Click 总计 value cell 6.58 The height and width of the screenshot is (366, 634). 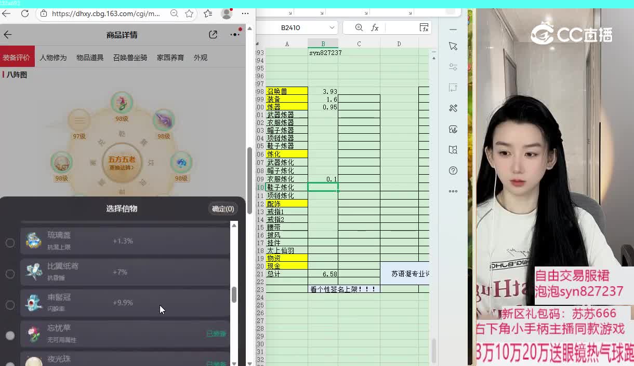(x=323, y=274)
